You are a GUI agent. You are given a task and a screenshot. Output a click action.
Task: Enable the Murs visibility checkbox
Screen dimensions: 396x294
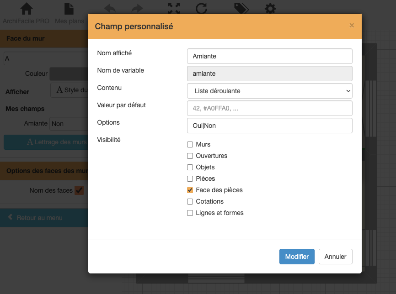click(x=190, y=144)
